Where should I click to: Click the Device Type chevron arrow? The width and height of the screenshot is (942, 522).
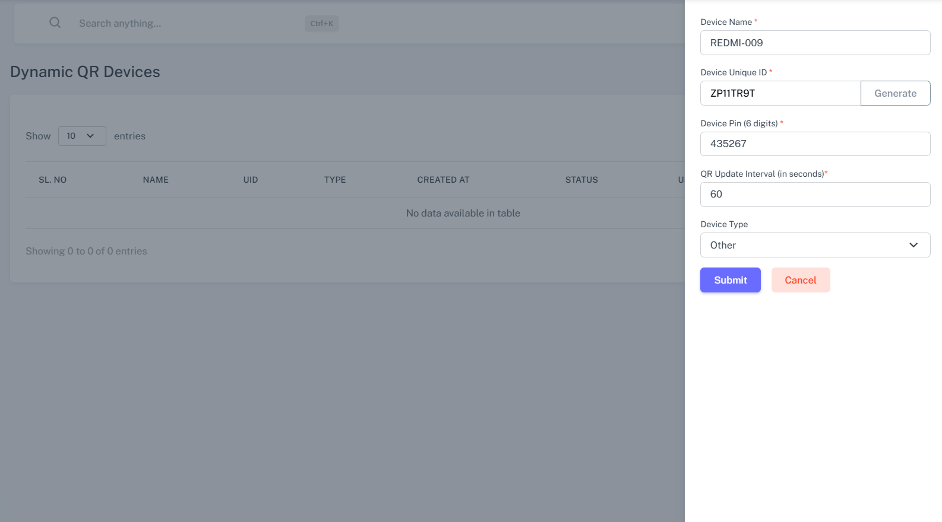[x=913, y=245]
